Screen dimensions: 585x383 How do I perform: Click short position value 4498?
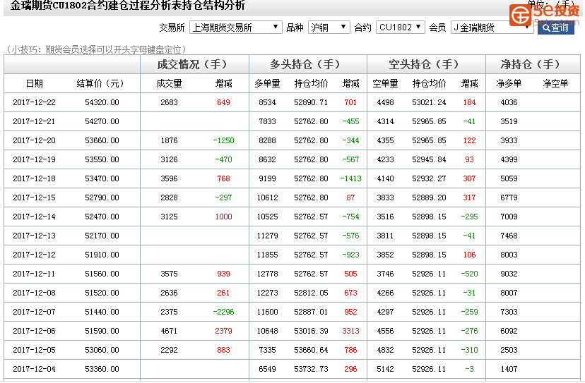(385, 102)
